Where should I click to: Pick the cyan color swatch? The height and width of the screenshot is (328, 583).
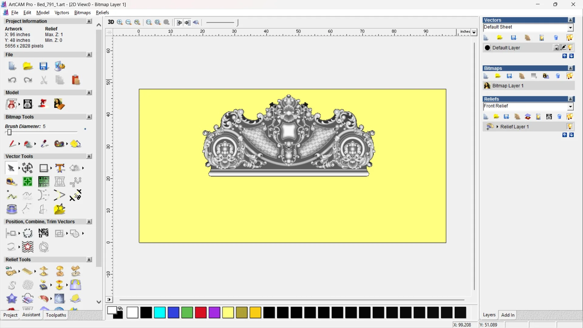(x=160, y=313)
